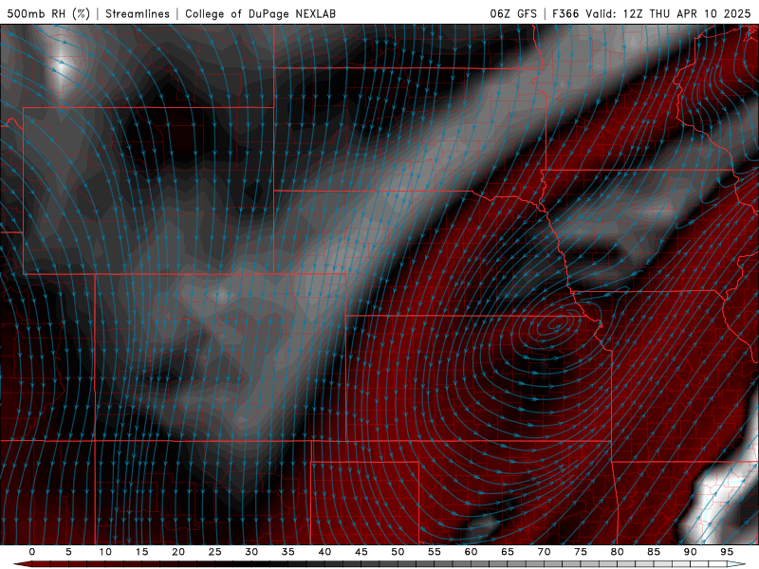This screenshot has height=569, width=759.
Task: Click the '55' colorbar scale label
Action: [435, 552]
